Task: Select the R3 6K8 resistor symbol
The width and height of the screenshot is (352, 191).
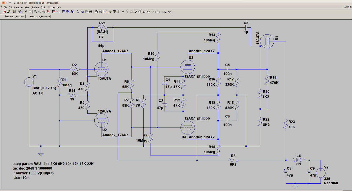Action: point(233,160)
